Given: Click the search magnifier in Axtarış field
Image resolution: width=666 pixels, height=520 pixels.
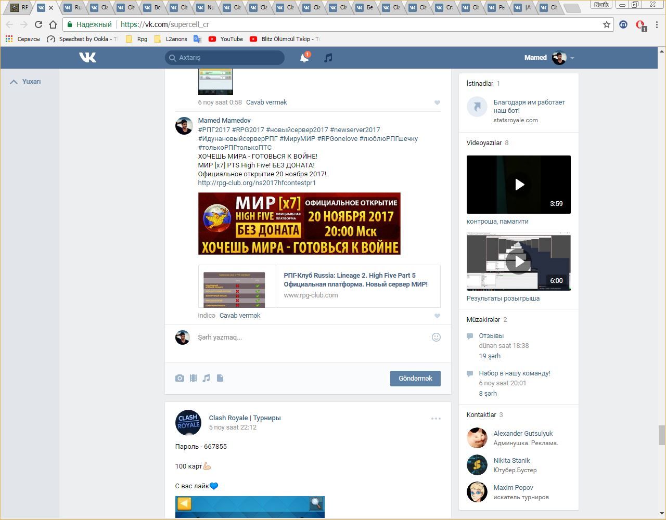Looking at the screenshot, I should coord(172,58).
